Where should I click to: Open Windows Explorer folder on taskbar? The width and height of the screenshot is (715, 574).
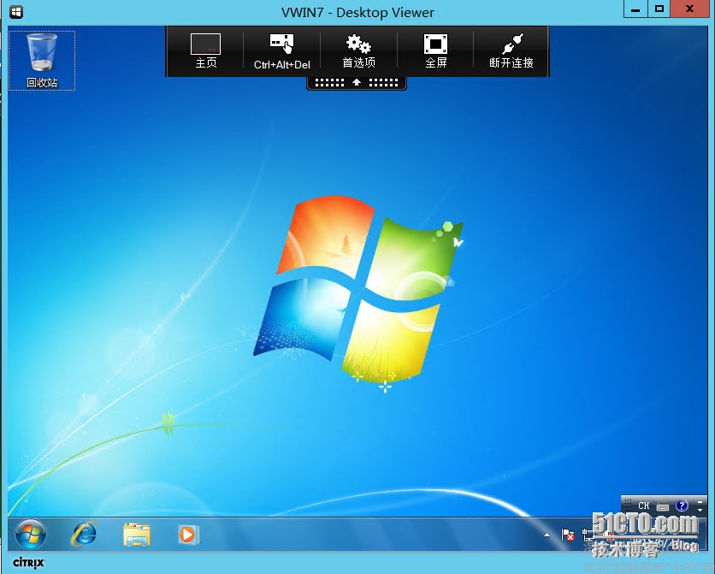136,535
